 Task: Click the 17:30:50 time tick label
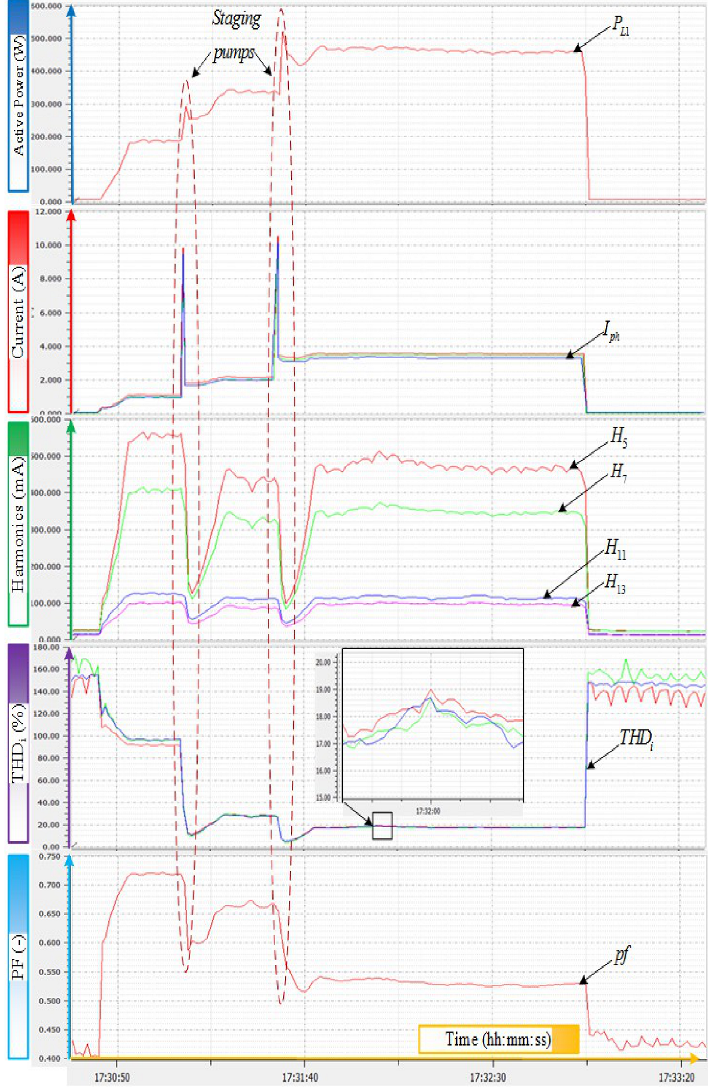[x=112, y=1077]
